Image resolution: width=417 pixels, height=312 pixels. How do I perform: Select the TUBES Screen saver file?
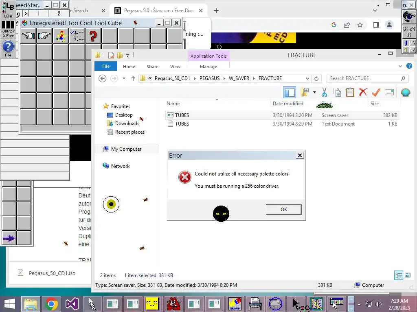[x=282, y=115]
